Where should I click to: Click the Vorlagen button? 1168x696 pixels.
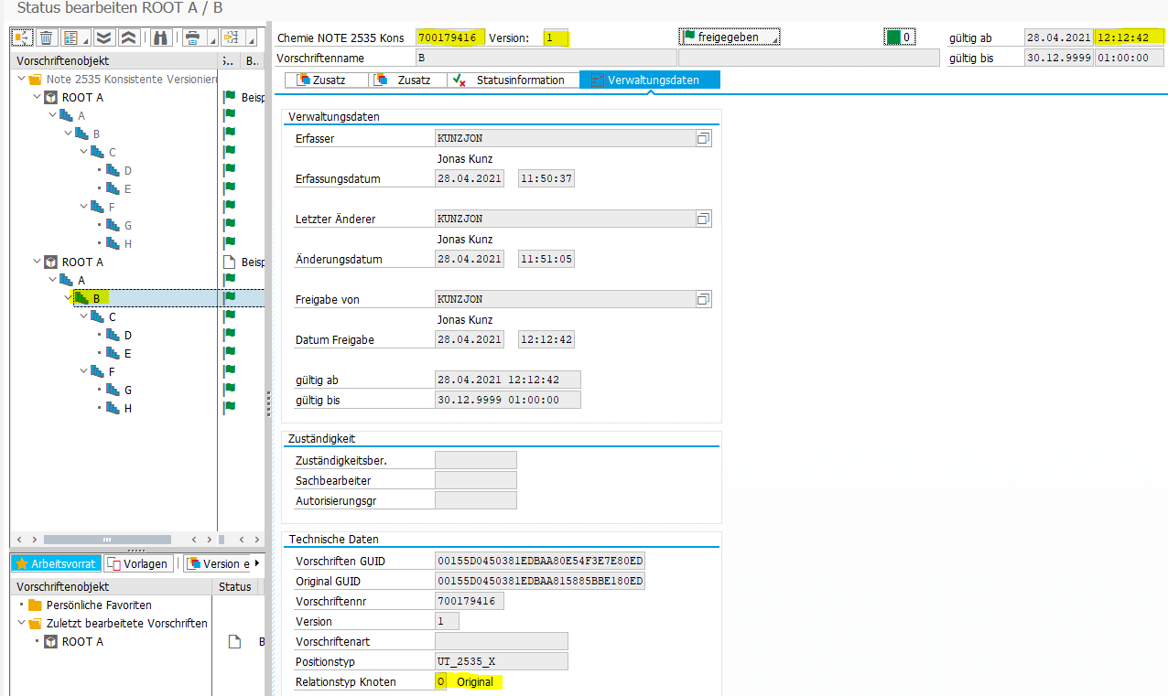tap(139, 563)
